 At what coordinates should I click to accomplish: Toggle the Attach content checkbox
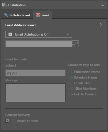tap(7, 121)
